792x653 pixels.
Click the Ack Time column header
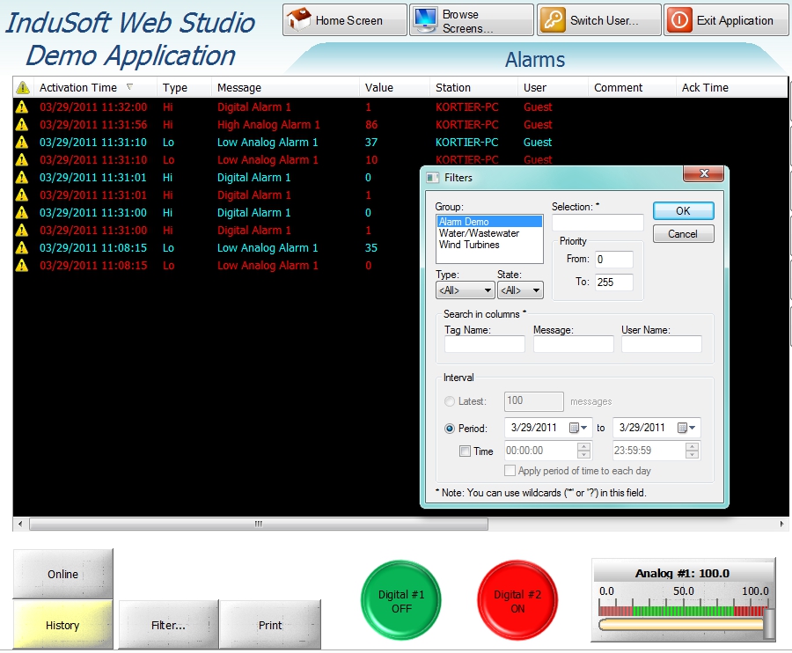click(731, 87)
